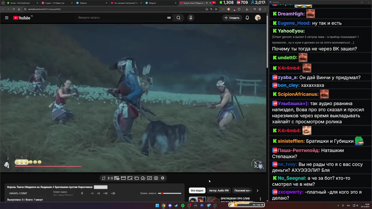The height and width of the screenshot is (209, 372).
Task: Click the YouTube search magnifier button
Action: point(178,18)
